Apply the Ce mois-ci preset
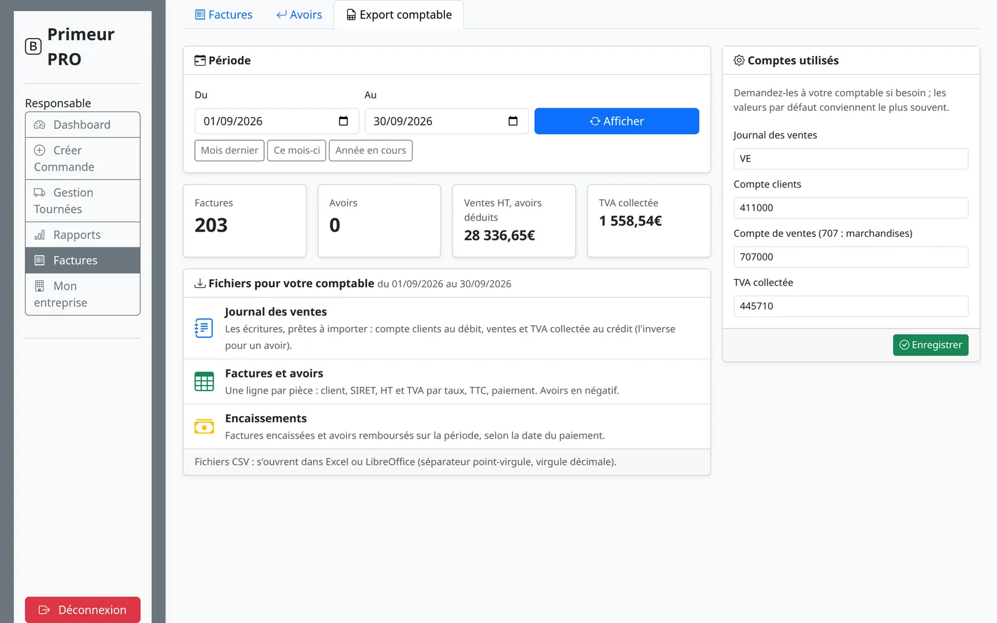The width and height of the screenshot is (997, 623). (297, 150)
